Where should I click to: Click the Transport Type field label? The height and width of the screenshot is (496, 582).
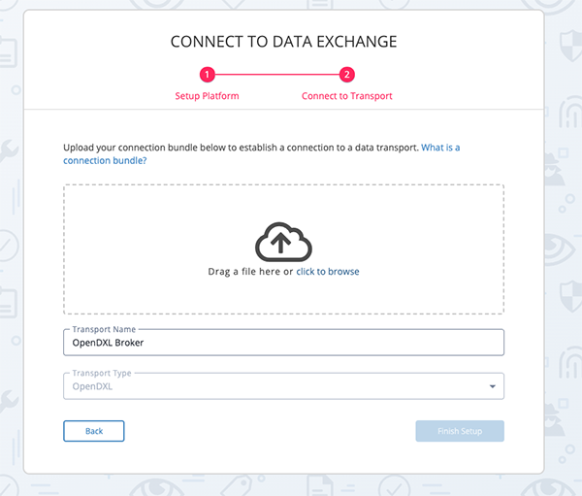[x=102, y=373]
